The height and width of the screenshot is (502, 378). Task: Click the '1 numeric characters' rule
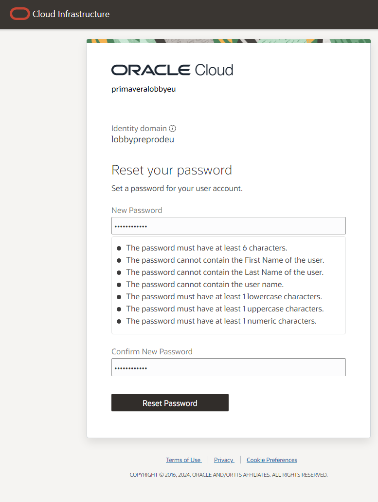[x=221, y=321]
